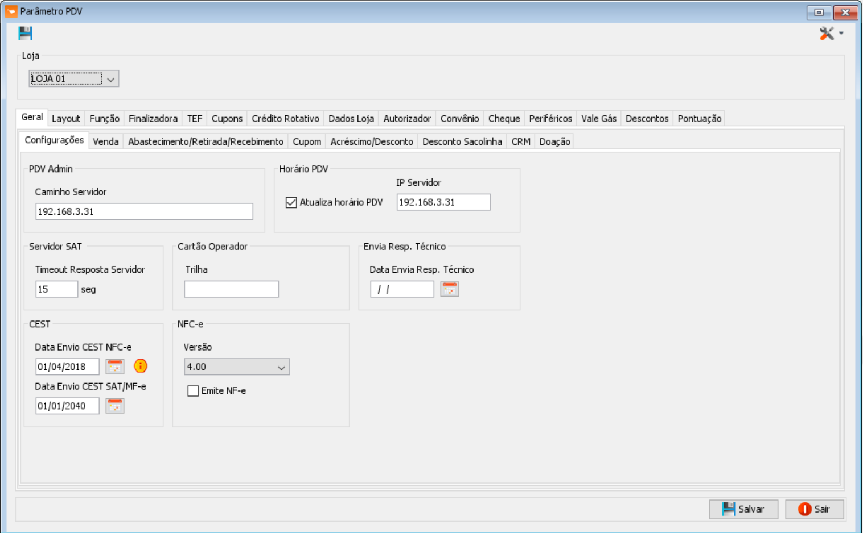
Task: Switch to the Periféricos tab
Action: pyautogui.click(x=550, y=119)
